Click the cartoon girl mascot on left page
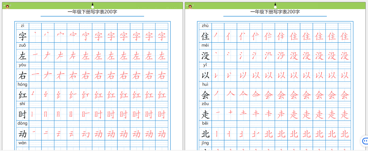This screenshot has height=151, width=368. click(x=8, y=6)
